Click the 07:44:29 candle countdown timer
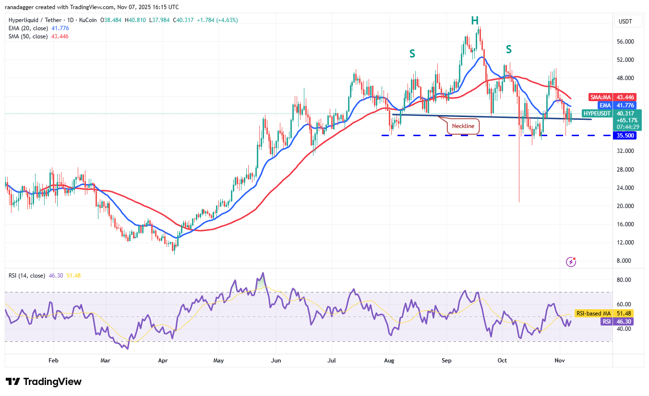 click(626, 128)
